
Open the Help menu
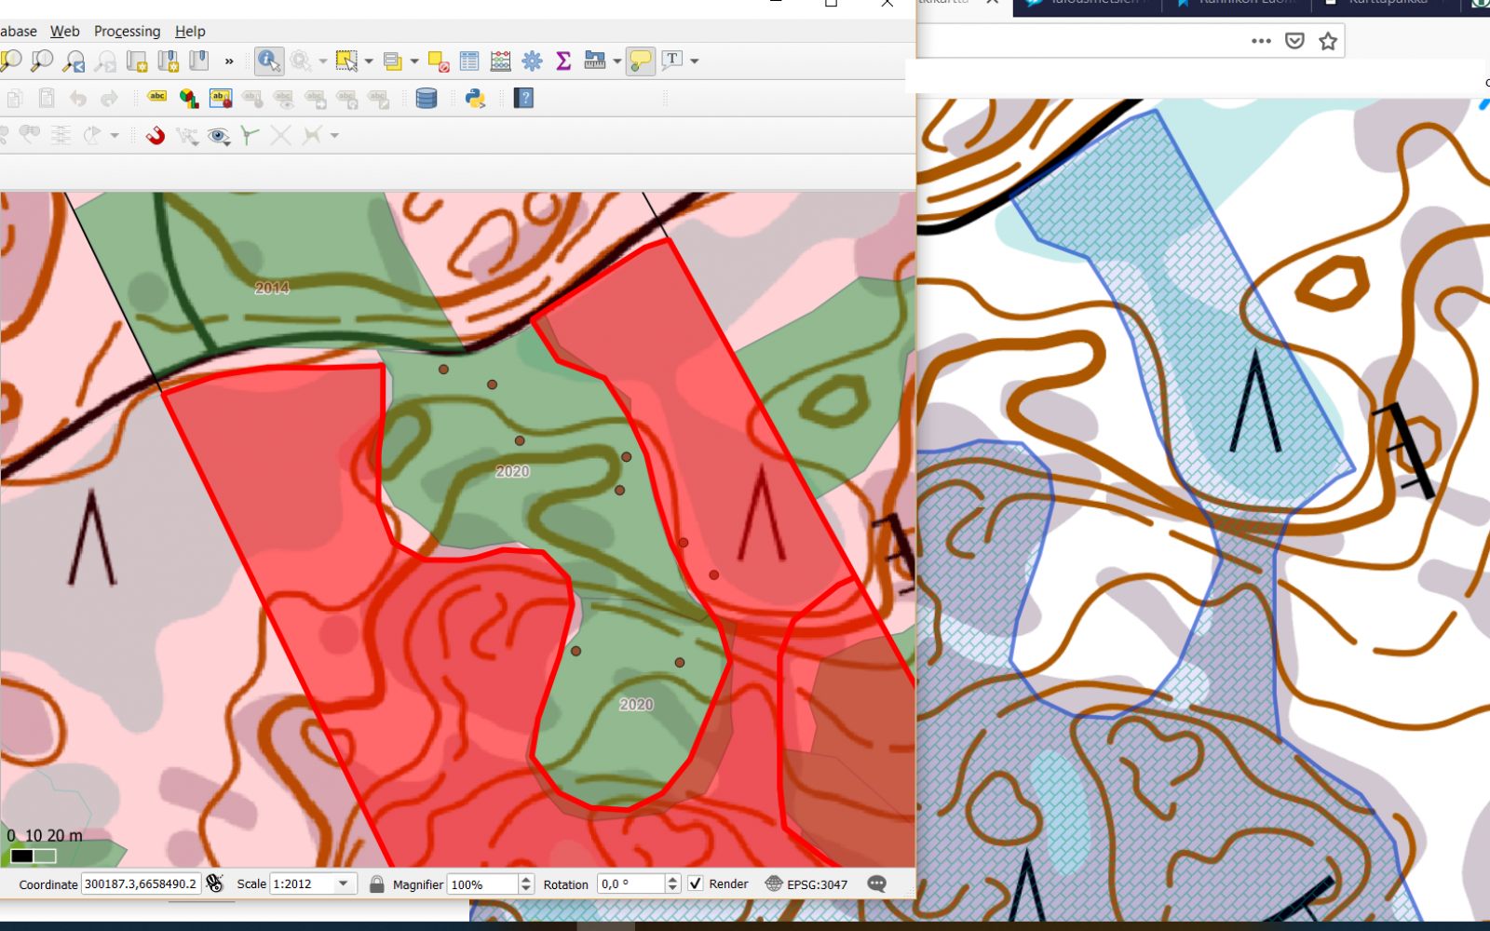click(x=190, y=32)
